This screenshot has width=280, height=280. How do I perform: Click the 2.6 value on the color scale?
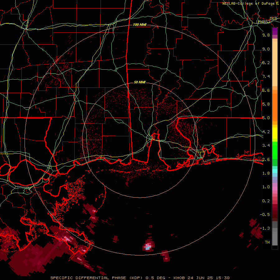266,159
